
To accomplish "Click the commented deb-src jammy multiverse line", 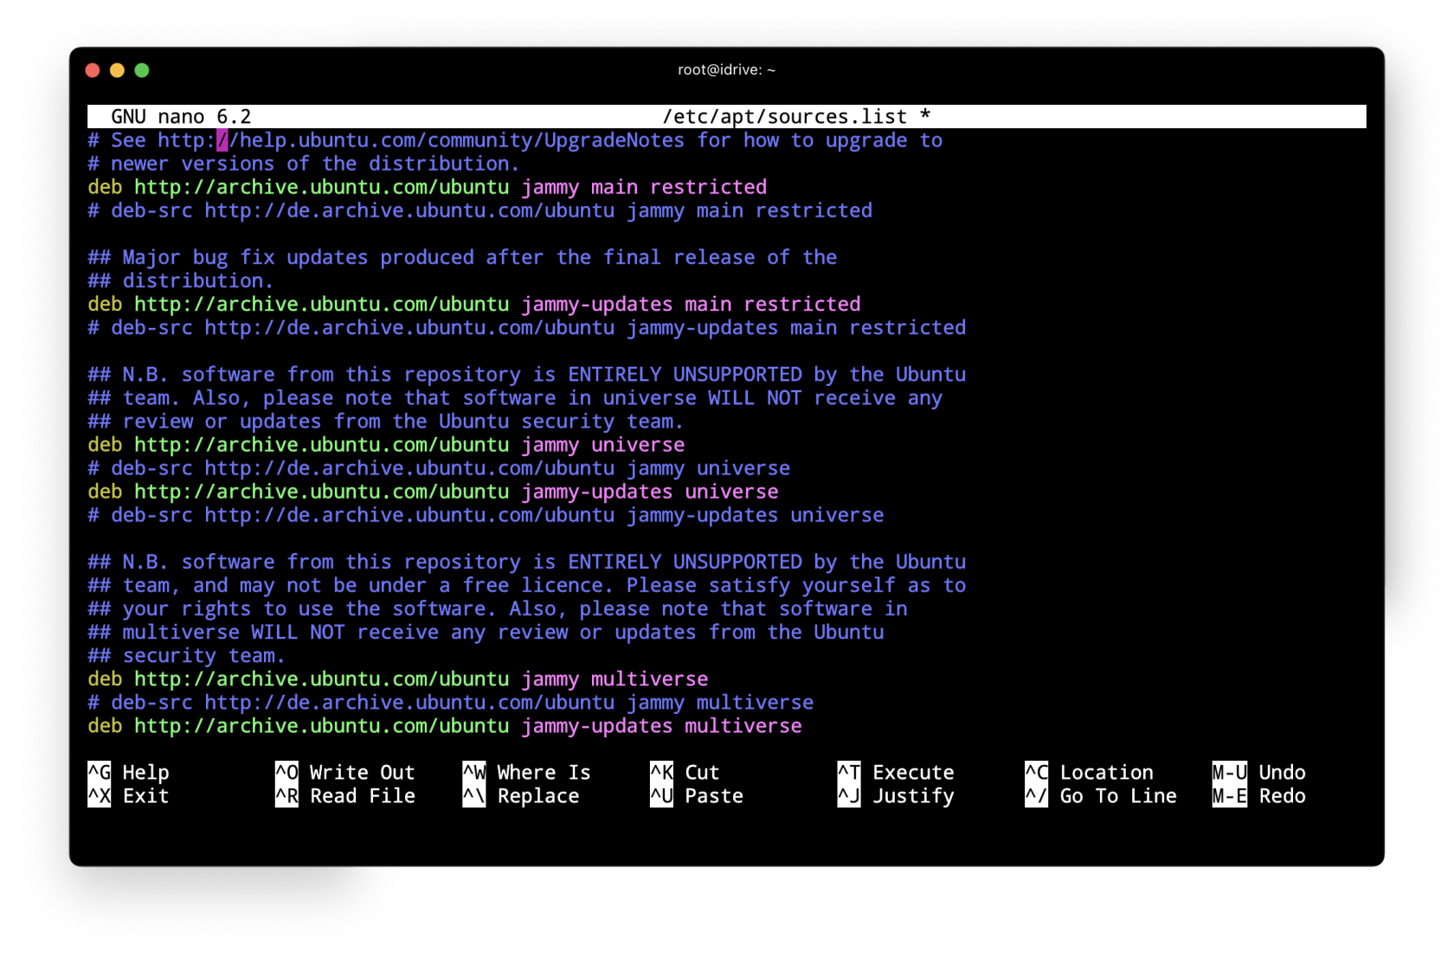I will pyautogui.click(x=450, y=702).
